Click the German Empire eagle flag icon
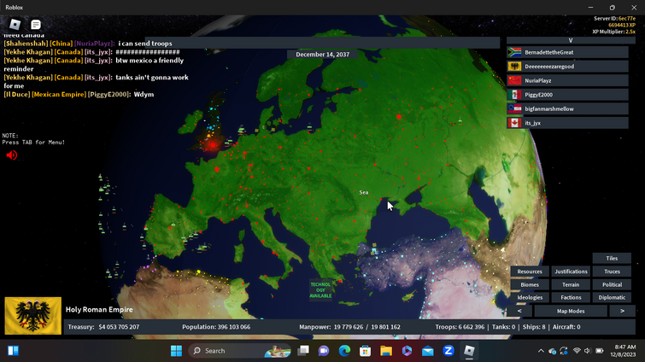 pyautogui.click(x=514, y=66)
